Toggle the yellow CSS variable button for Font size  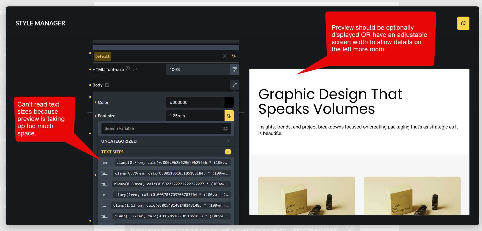(x=229, y=116)
